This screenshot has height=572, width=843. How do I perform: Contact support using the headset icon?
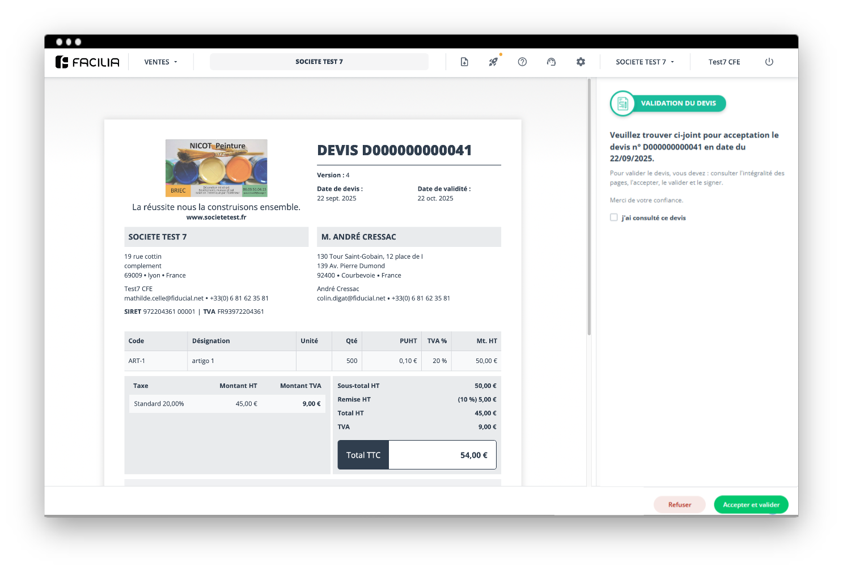551,62
